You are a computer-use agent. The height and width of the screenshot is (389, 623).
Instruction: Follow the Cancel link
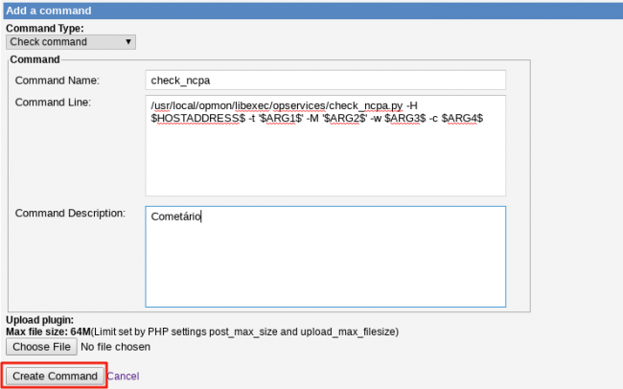pos(123,376)
